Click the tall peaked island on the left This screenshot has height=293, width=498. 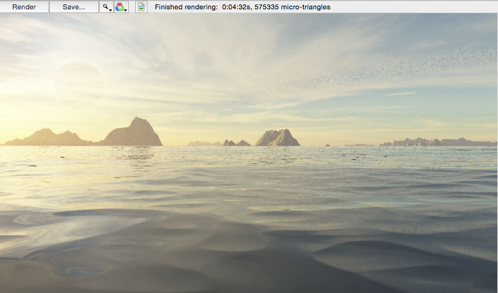[134, 132]
